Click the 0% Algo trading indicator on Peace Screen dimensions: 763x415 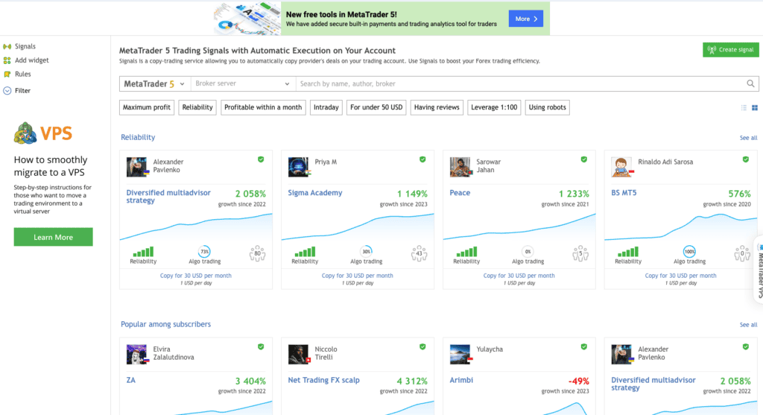point(528,252)
